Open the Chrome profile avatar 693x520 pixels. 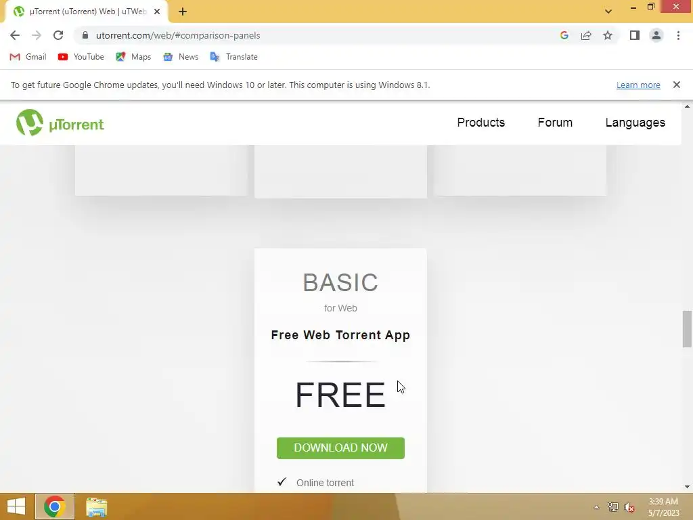[x=656, y=35]
